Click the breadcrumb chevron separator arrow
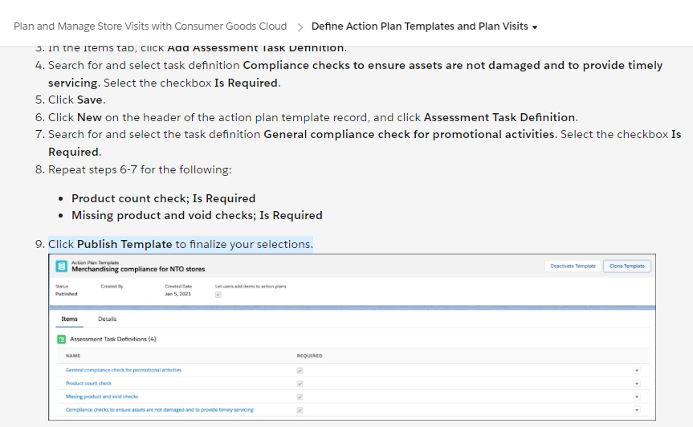Screen dimensions: 693x427 [300, 27]
